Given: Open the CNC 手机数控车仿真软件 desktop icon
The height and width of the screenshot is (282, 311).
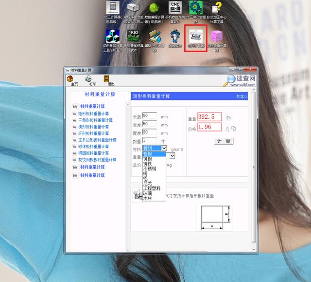Looking at the screenshot, I should 175,8.
